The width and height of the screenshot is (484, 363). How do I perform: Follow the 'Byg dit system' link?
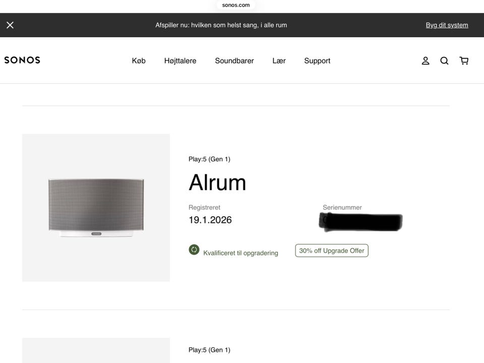pos(447,25)
